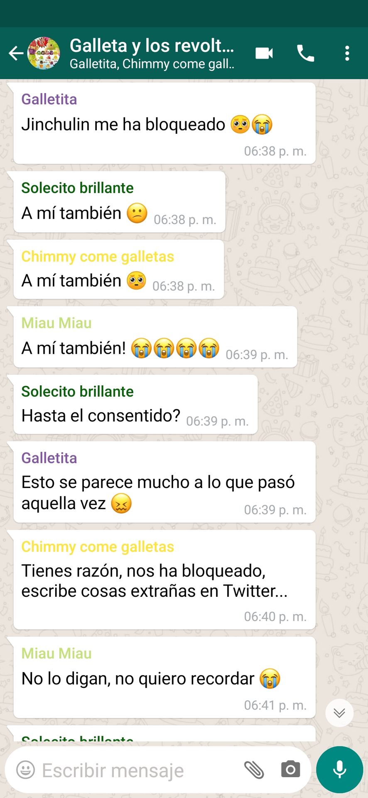Image resolution: width=368 pixels, height=798 pixels.
Task: Start a video call with the group
Action: coord(264,53)
